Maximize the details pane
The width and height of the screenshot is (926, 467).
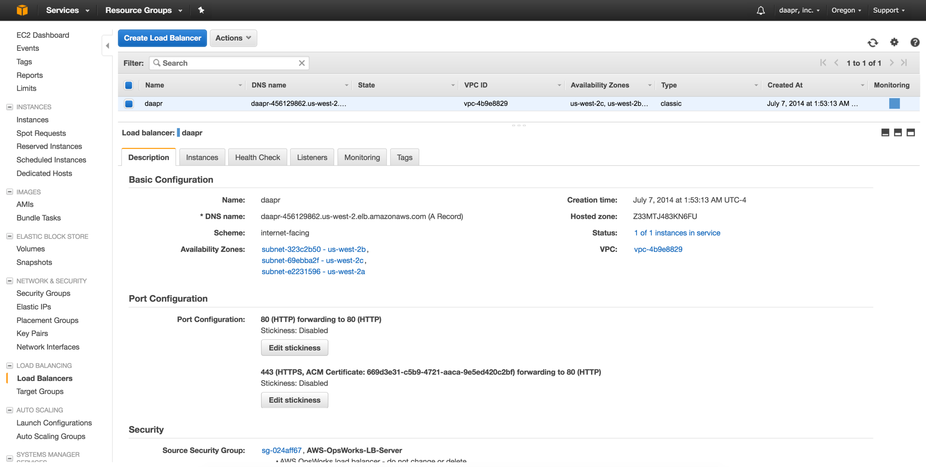[911, 133]
